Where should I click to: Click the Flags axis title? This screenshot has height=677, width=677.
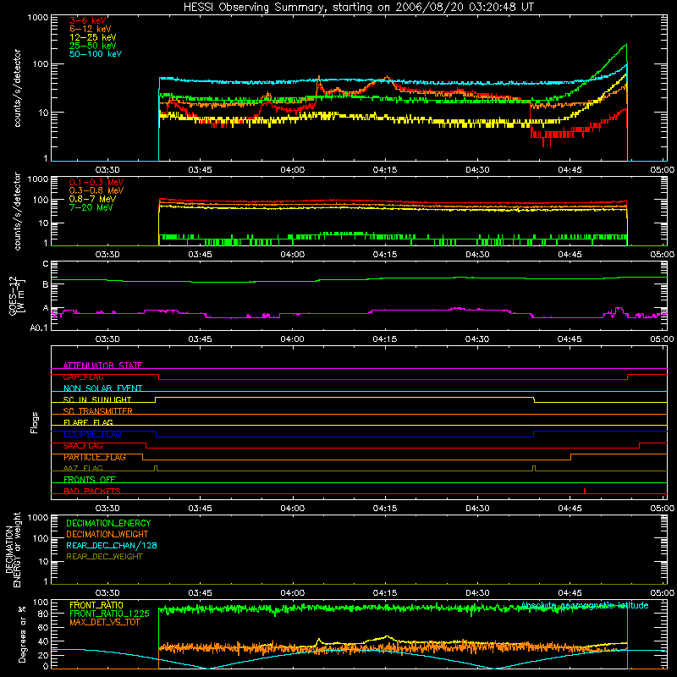pyautogui.click(x=35, y=422)
